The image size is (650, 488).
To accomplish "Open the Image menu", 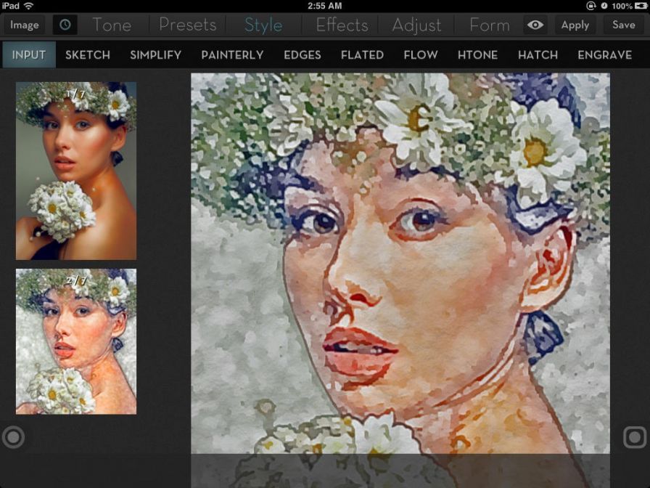I will (x=24, y=25).
